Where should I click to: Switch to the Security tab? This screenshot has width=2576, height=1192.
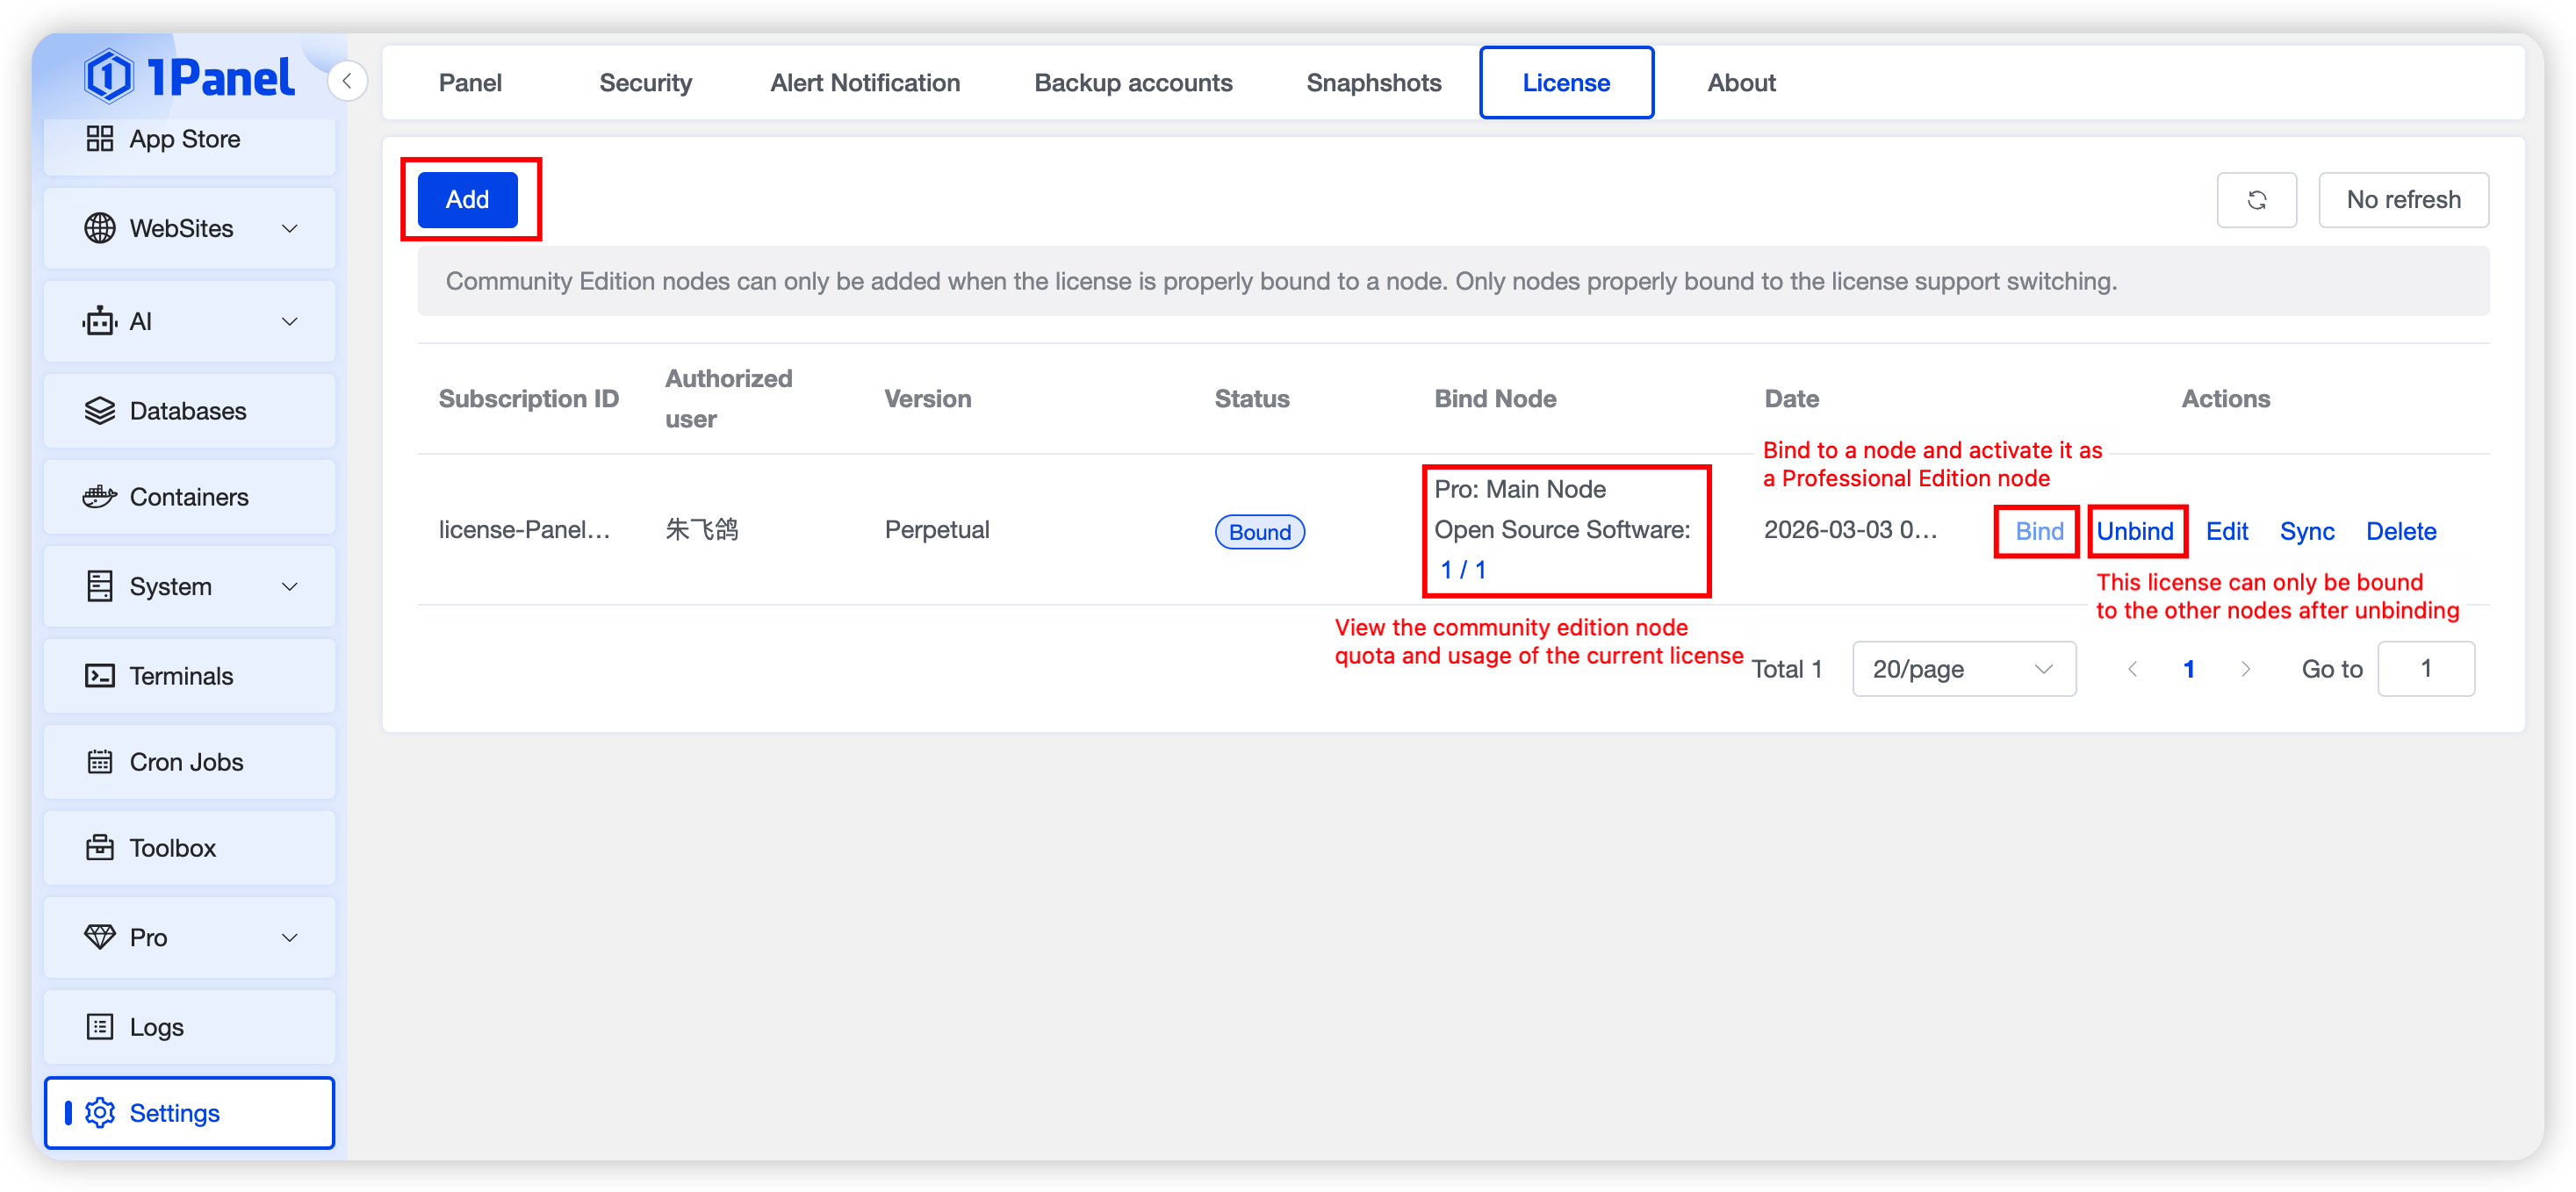tap(645, 83)
